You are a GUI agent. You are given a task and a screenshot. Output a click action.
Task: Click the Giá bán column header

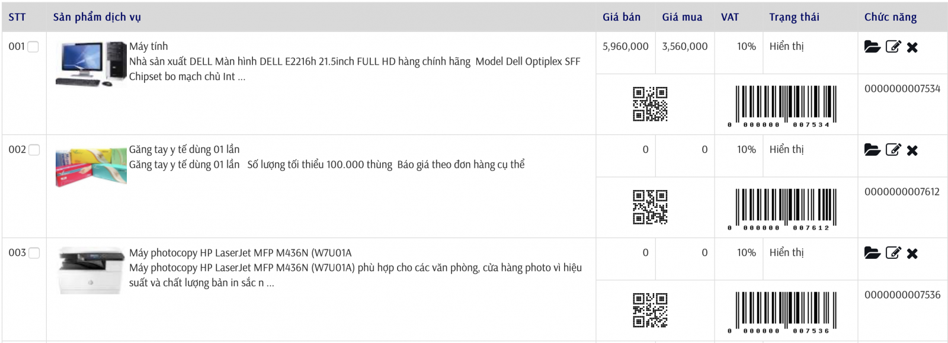pyautogui.click(x=621, y=17)
